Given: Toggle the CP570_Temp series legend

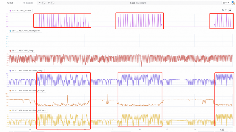Looking at the screenshot, I should point(22,51).
